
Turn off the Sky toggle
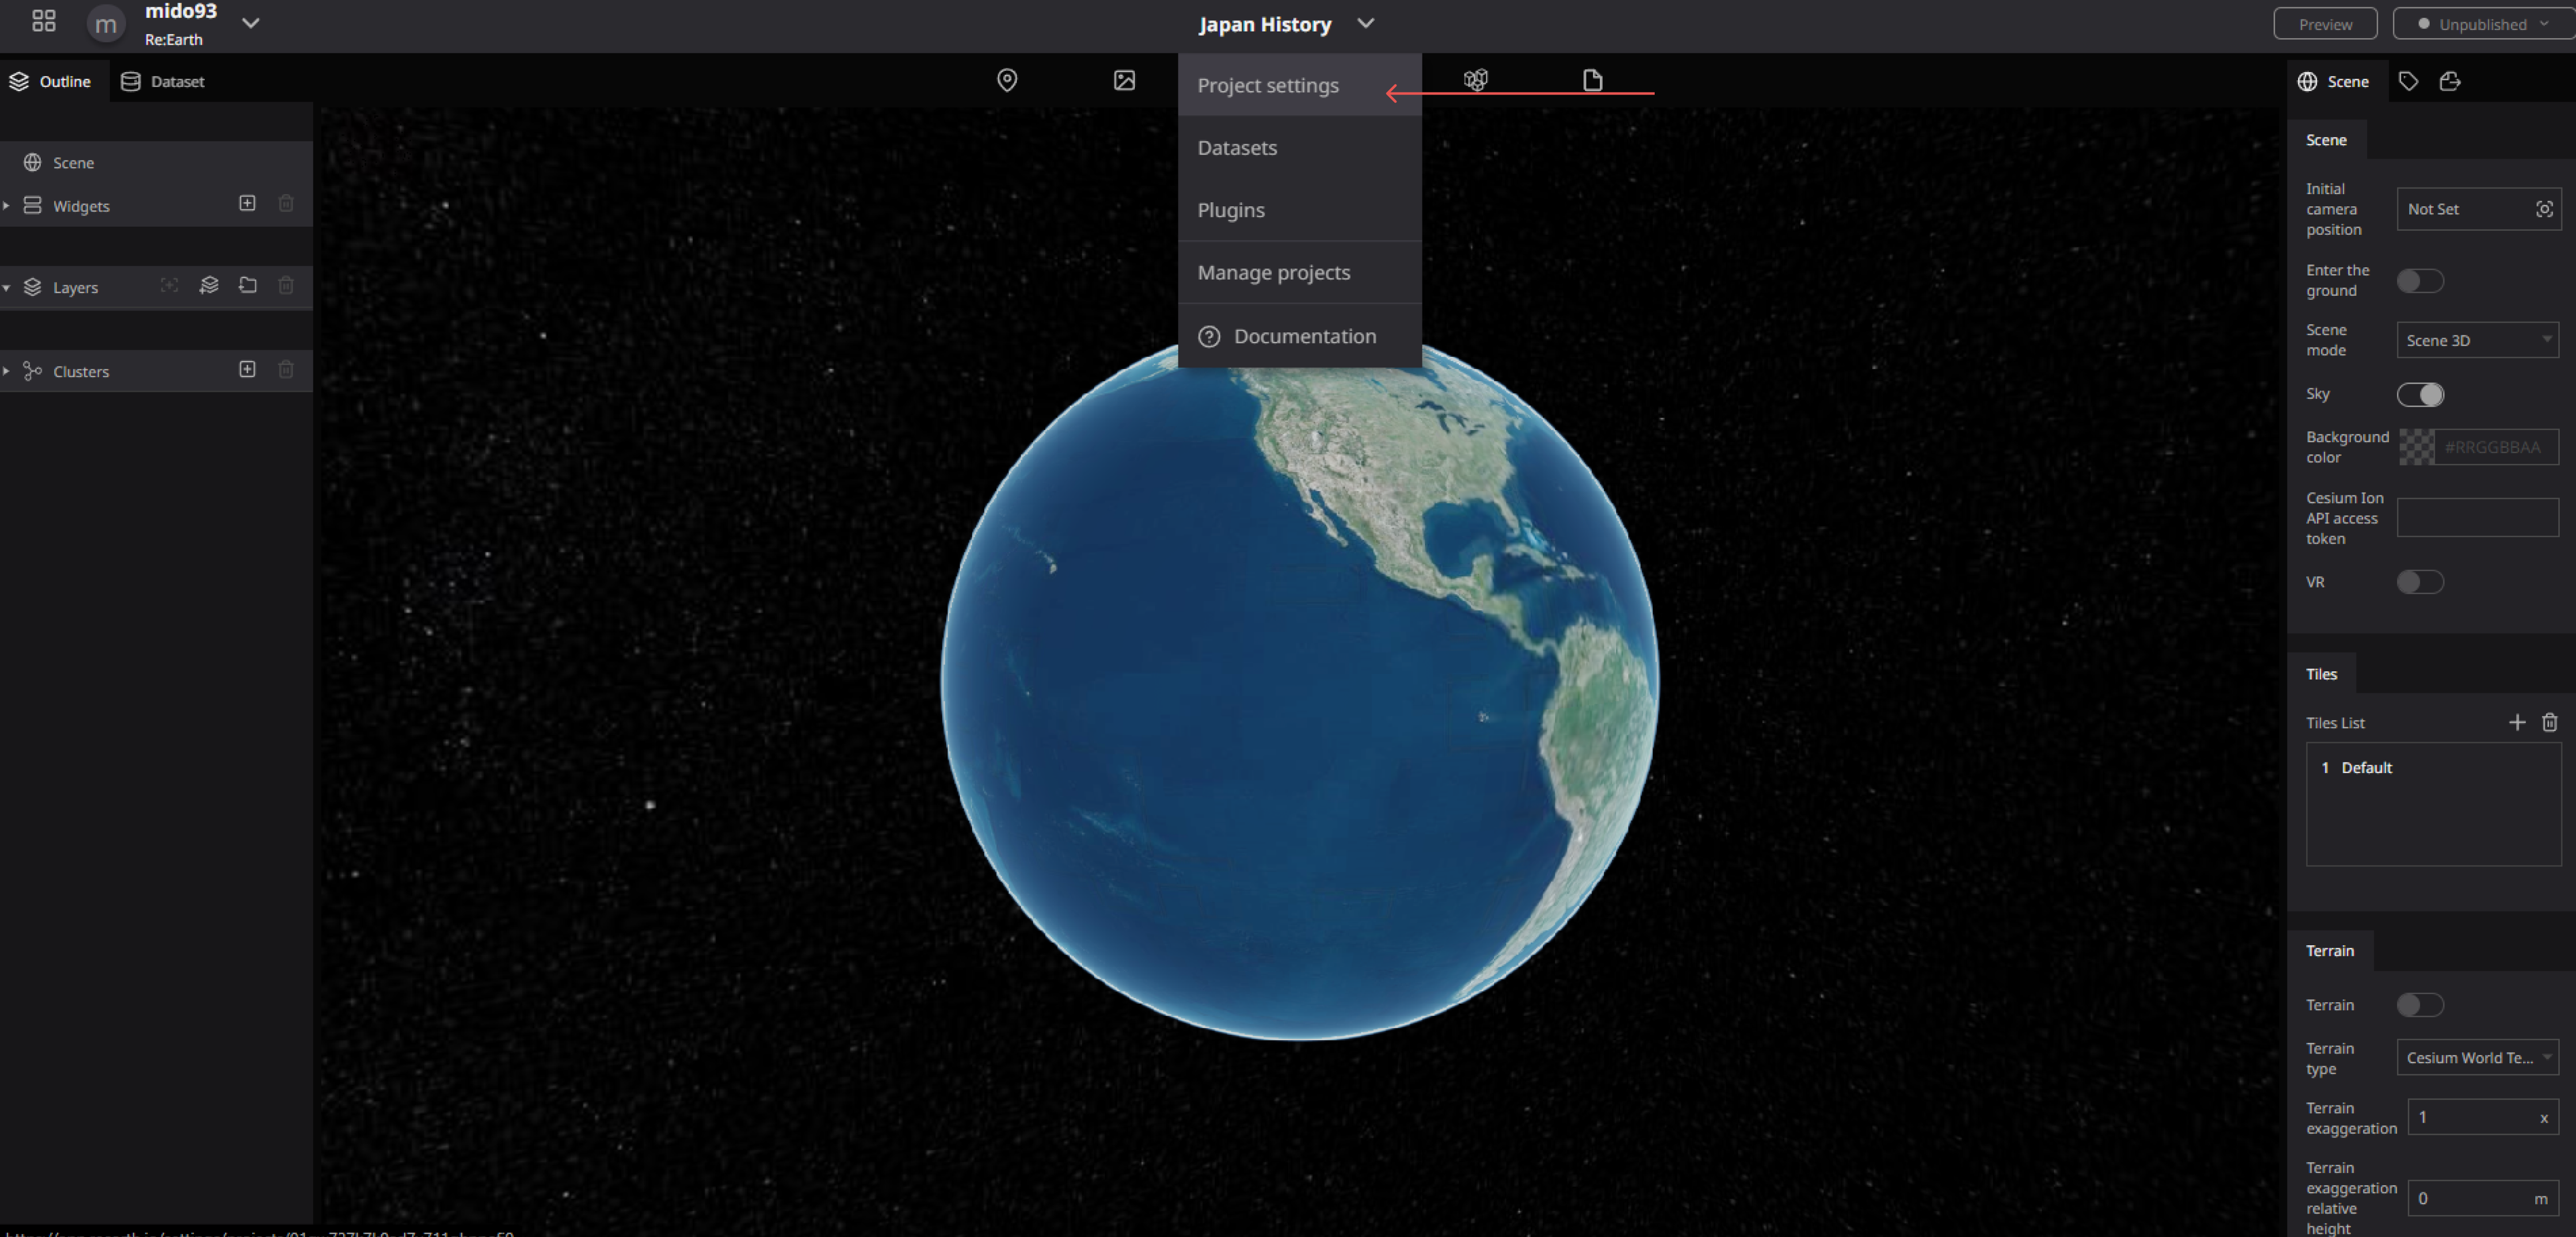2420,394
